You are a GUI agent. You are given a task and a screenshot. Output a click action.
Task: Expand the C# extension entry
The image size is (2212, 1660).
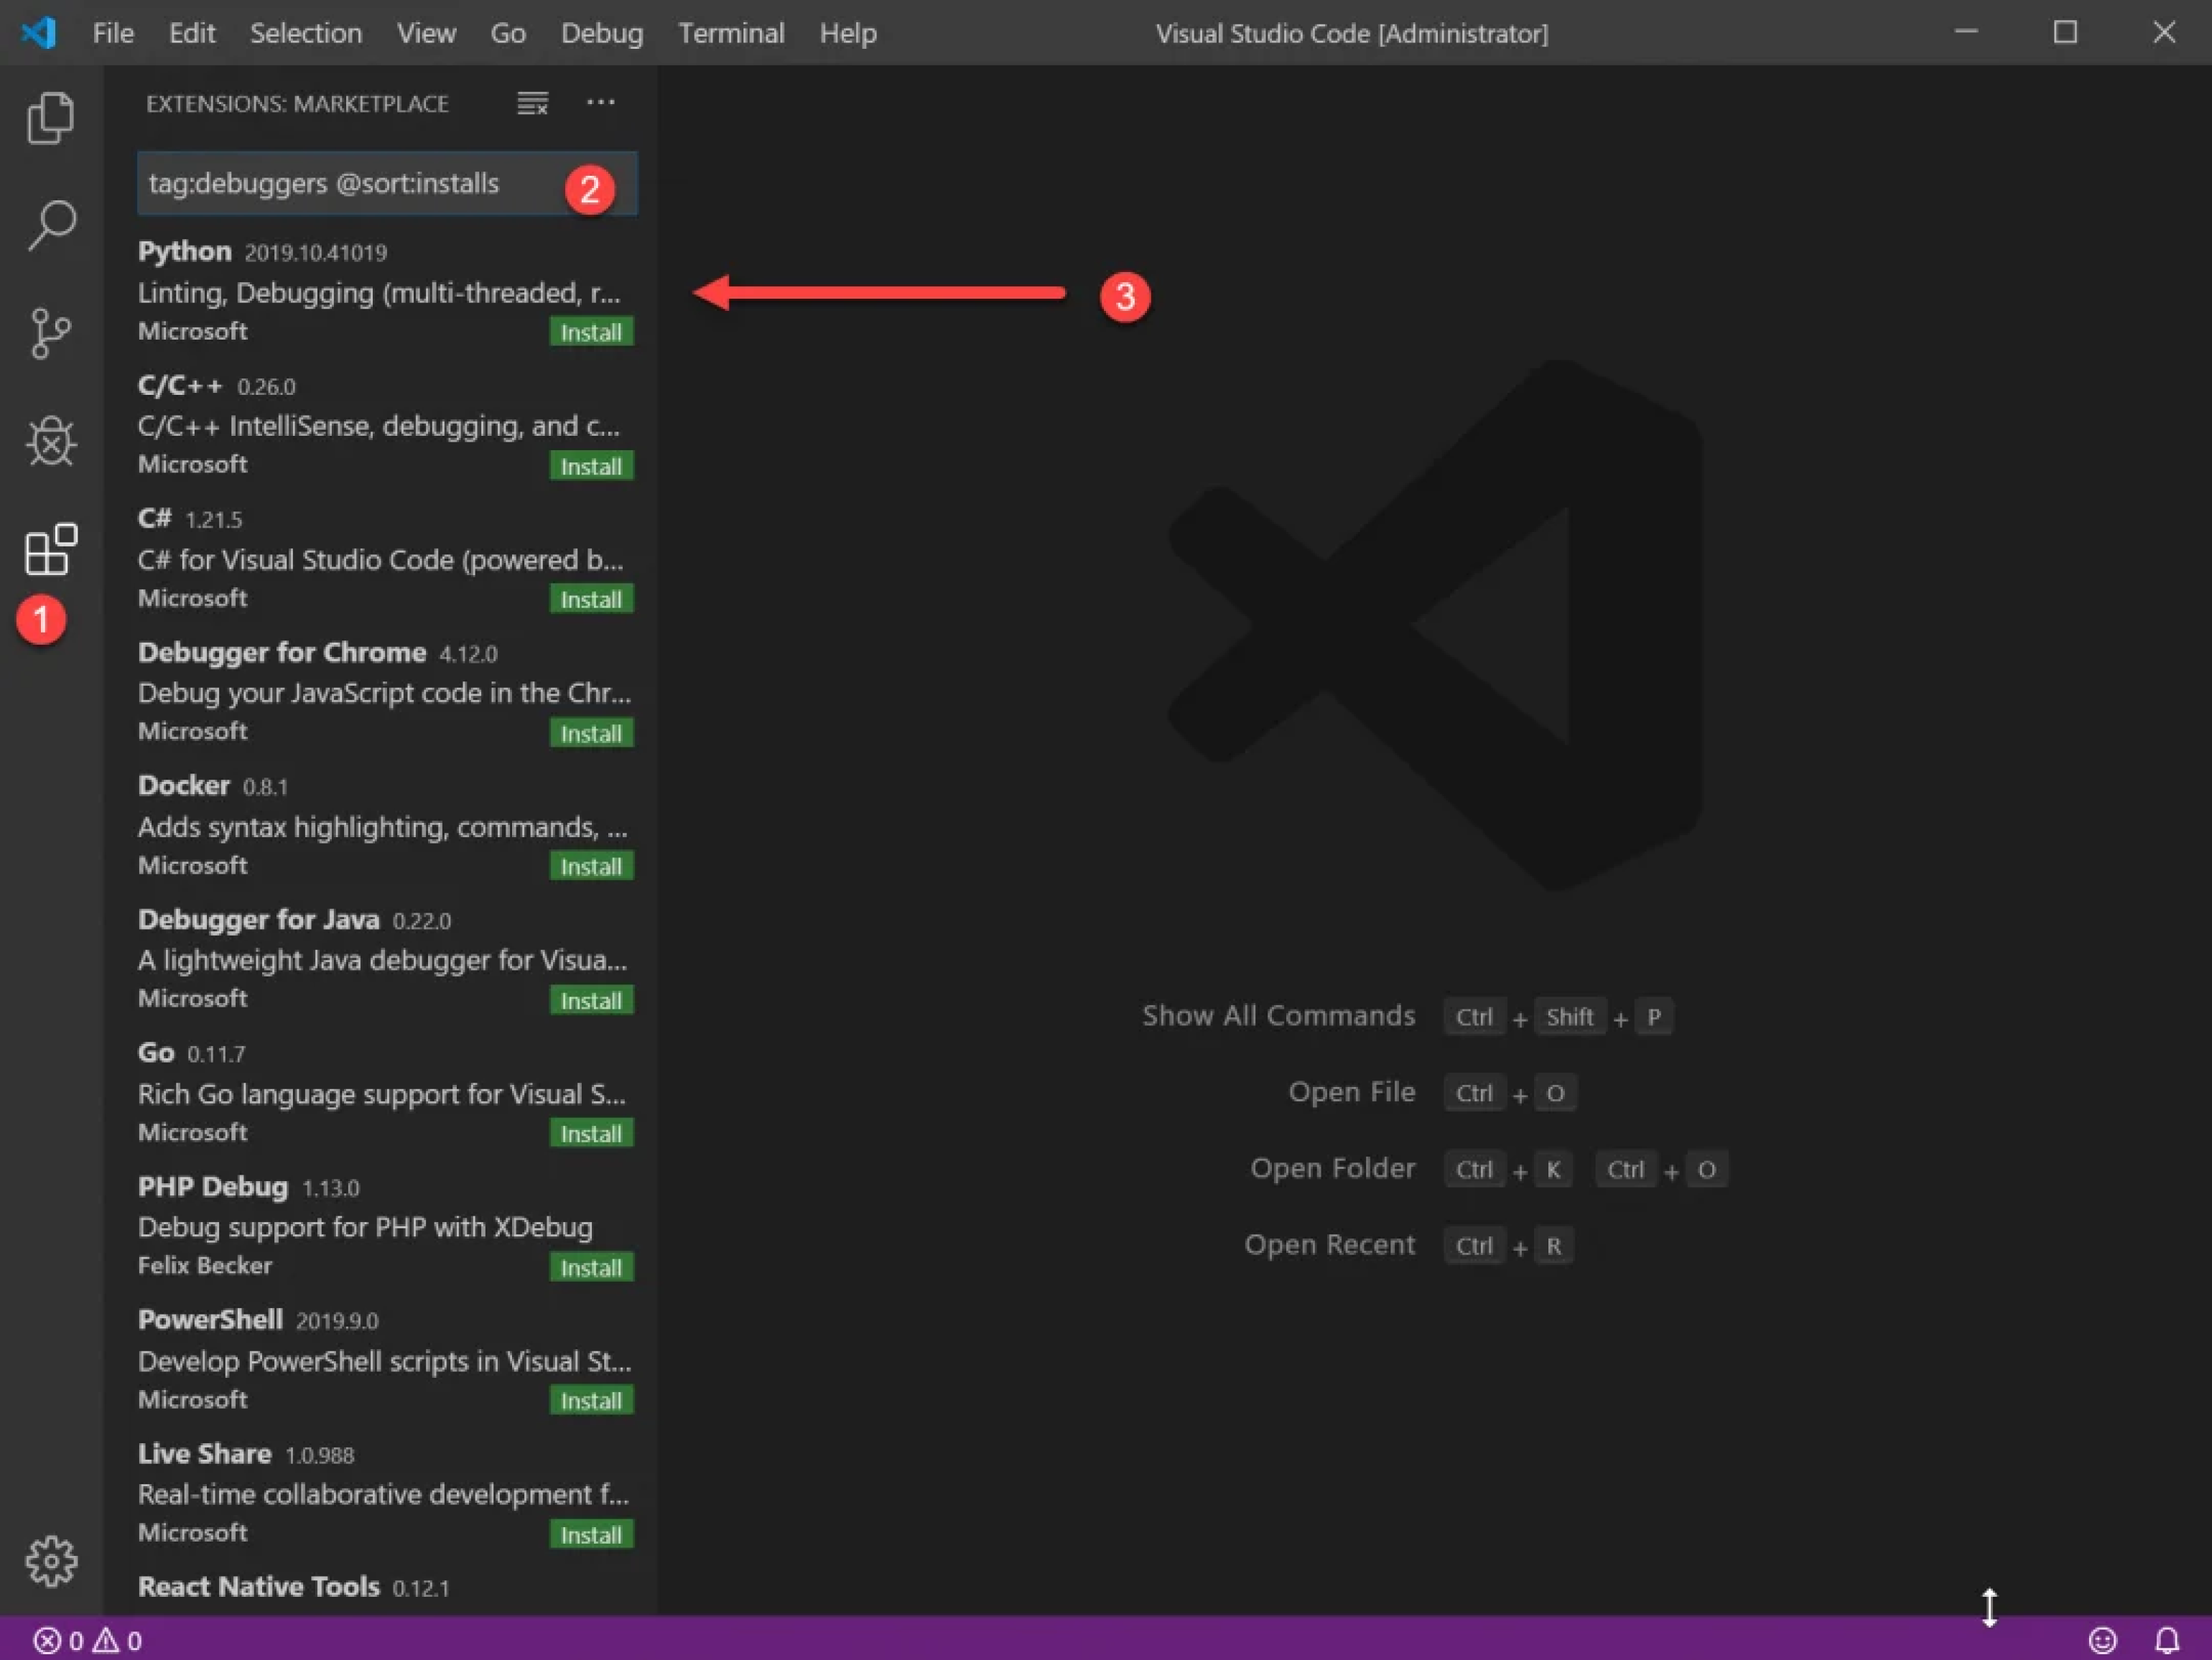(x=382, y=558)
